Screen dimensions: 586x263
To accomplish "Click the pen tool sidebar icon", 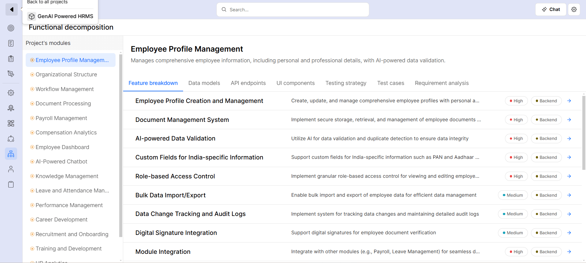I will tap(11, 74).
